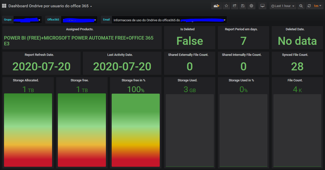325x170 pixels.
Task: Click the Deleted Date panel title
Action: click(x=295, y=29)
